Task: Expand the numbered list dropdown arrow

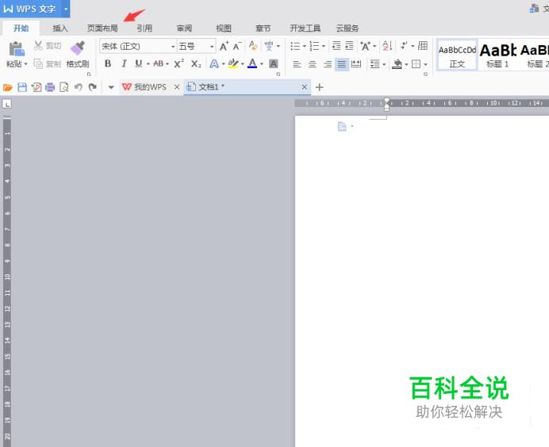Action: point(324,46)
